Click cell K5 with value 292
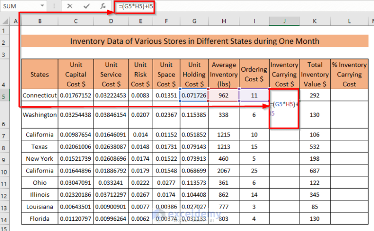The height and width of the screenshot is (231, 374). [x=315, y=95]
